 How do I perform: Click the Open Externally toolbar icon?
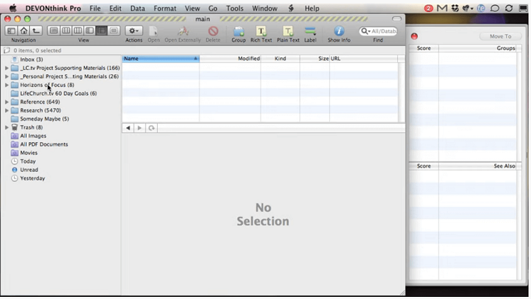point(183,32)
